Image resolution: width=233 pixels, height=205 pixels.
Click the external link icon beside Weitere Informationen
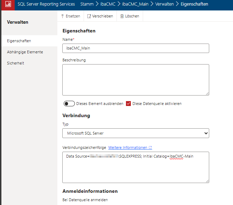pyautogui.click(x=150, y=147)
